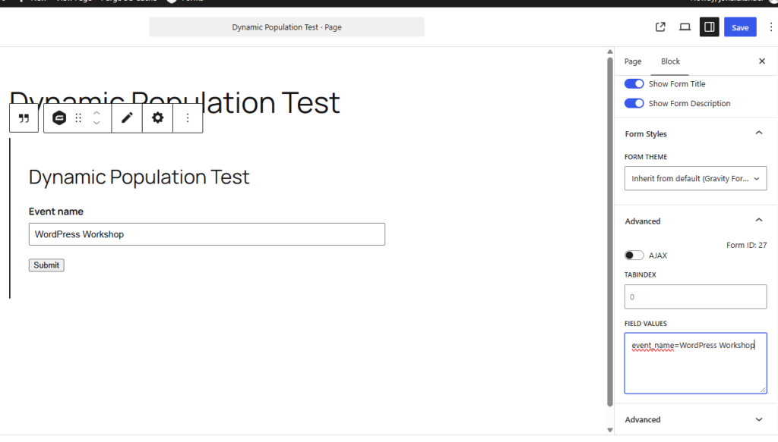
Task: Switch to the Page tab
Action: tap(633, 61)
